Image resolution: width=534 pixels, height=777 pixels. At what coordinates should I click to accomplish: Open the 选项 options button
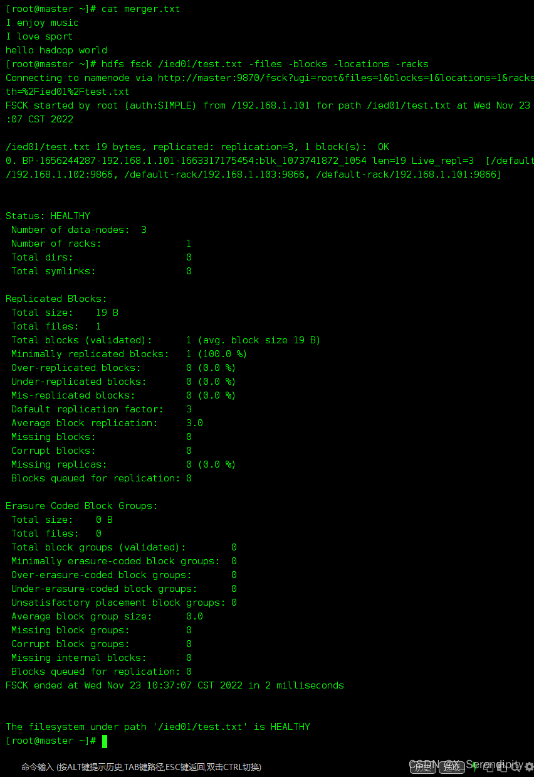coord(452,767)
